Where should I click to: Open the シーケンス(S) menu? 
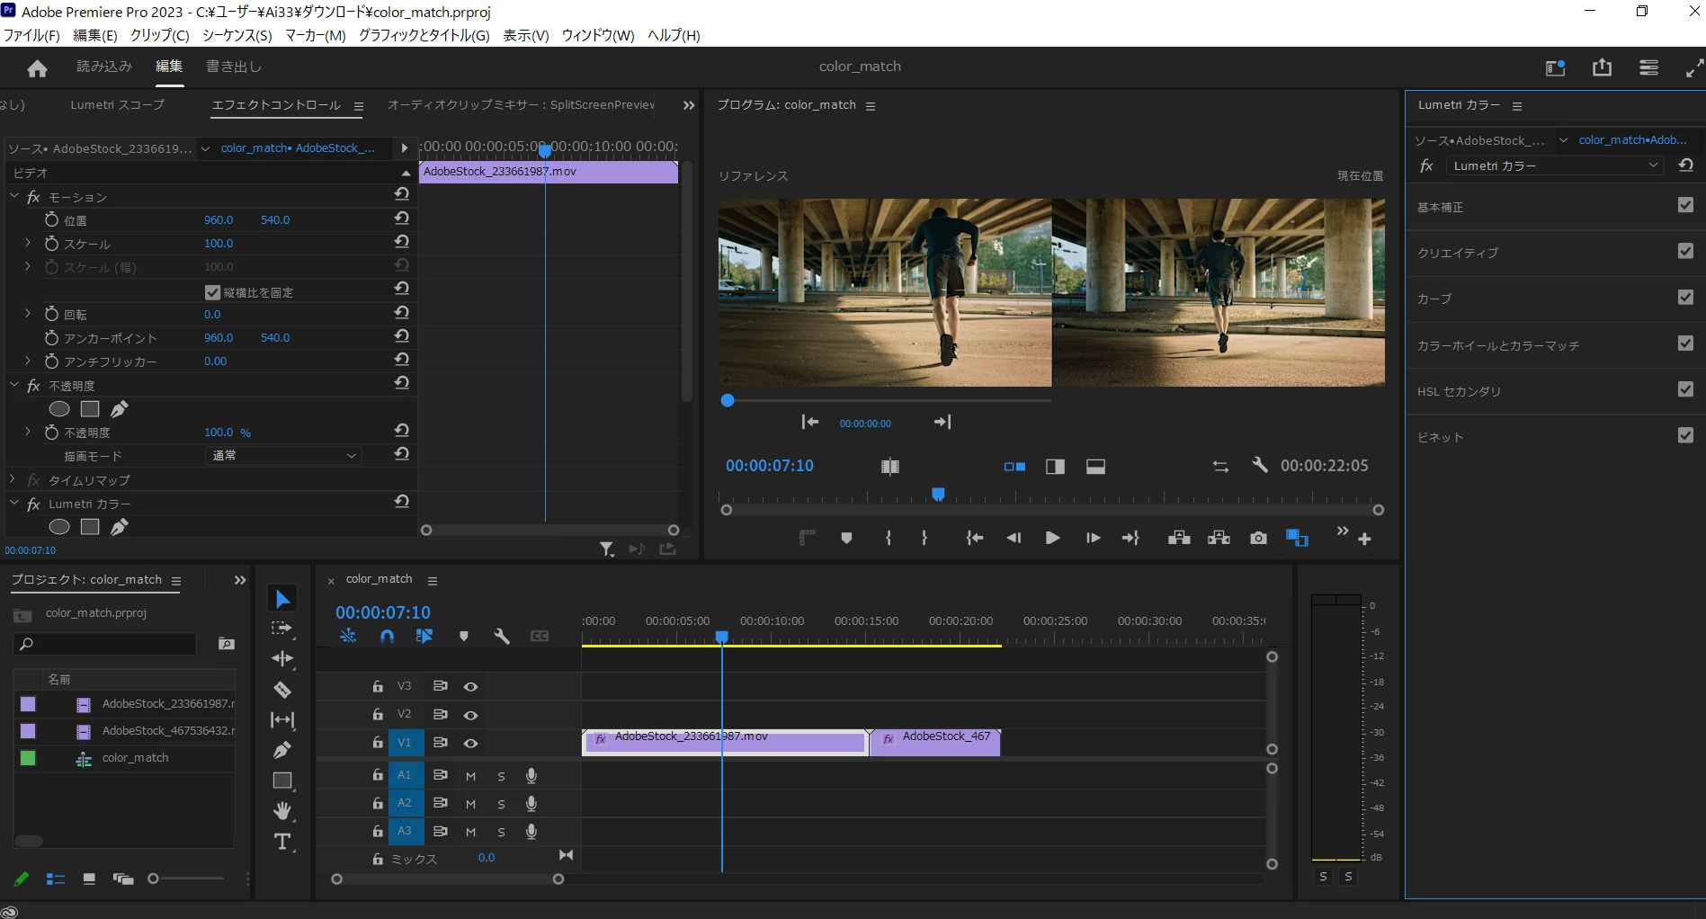tap(237, 35)
